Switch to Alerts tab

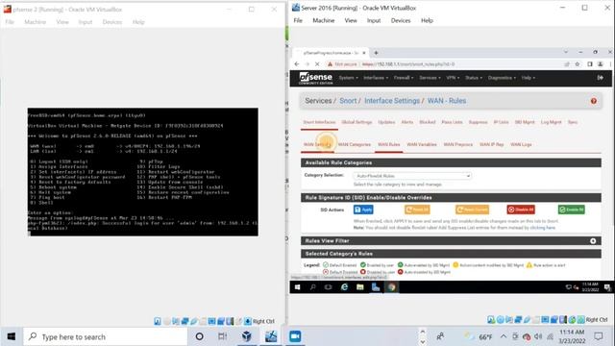[407, 122]
